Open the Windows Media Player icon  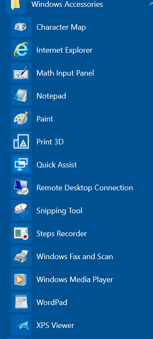[x=21, y=279]
